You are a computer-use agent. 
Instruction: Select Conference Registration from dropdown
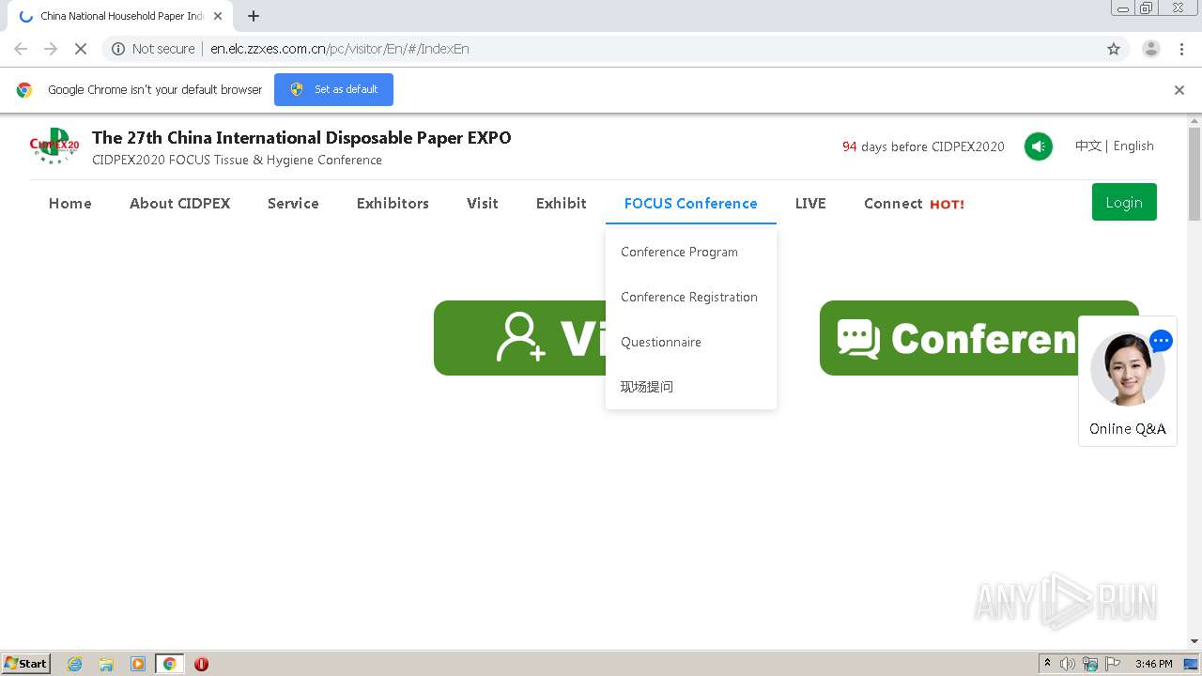coord(689,297)
